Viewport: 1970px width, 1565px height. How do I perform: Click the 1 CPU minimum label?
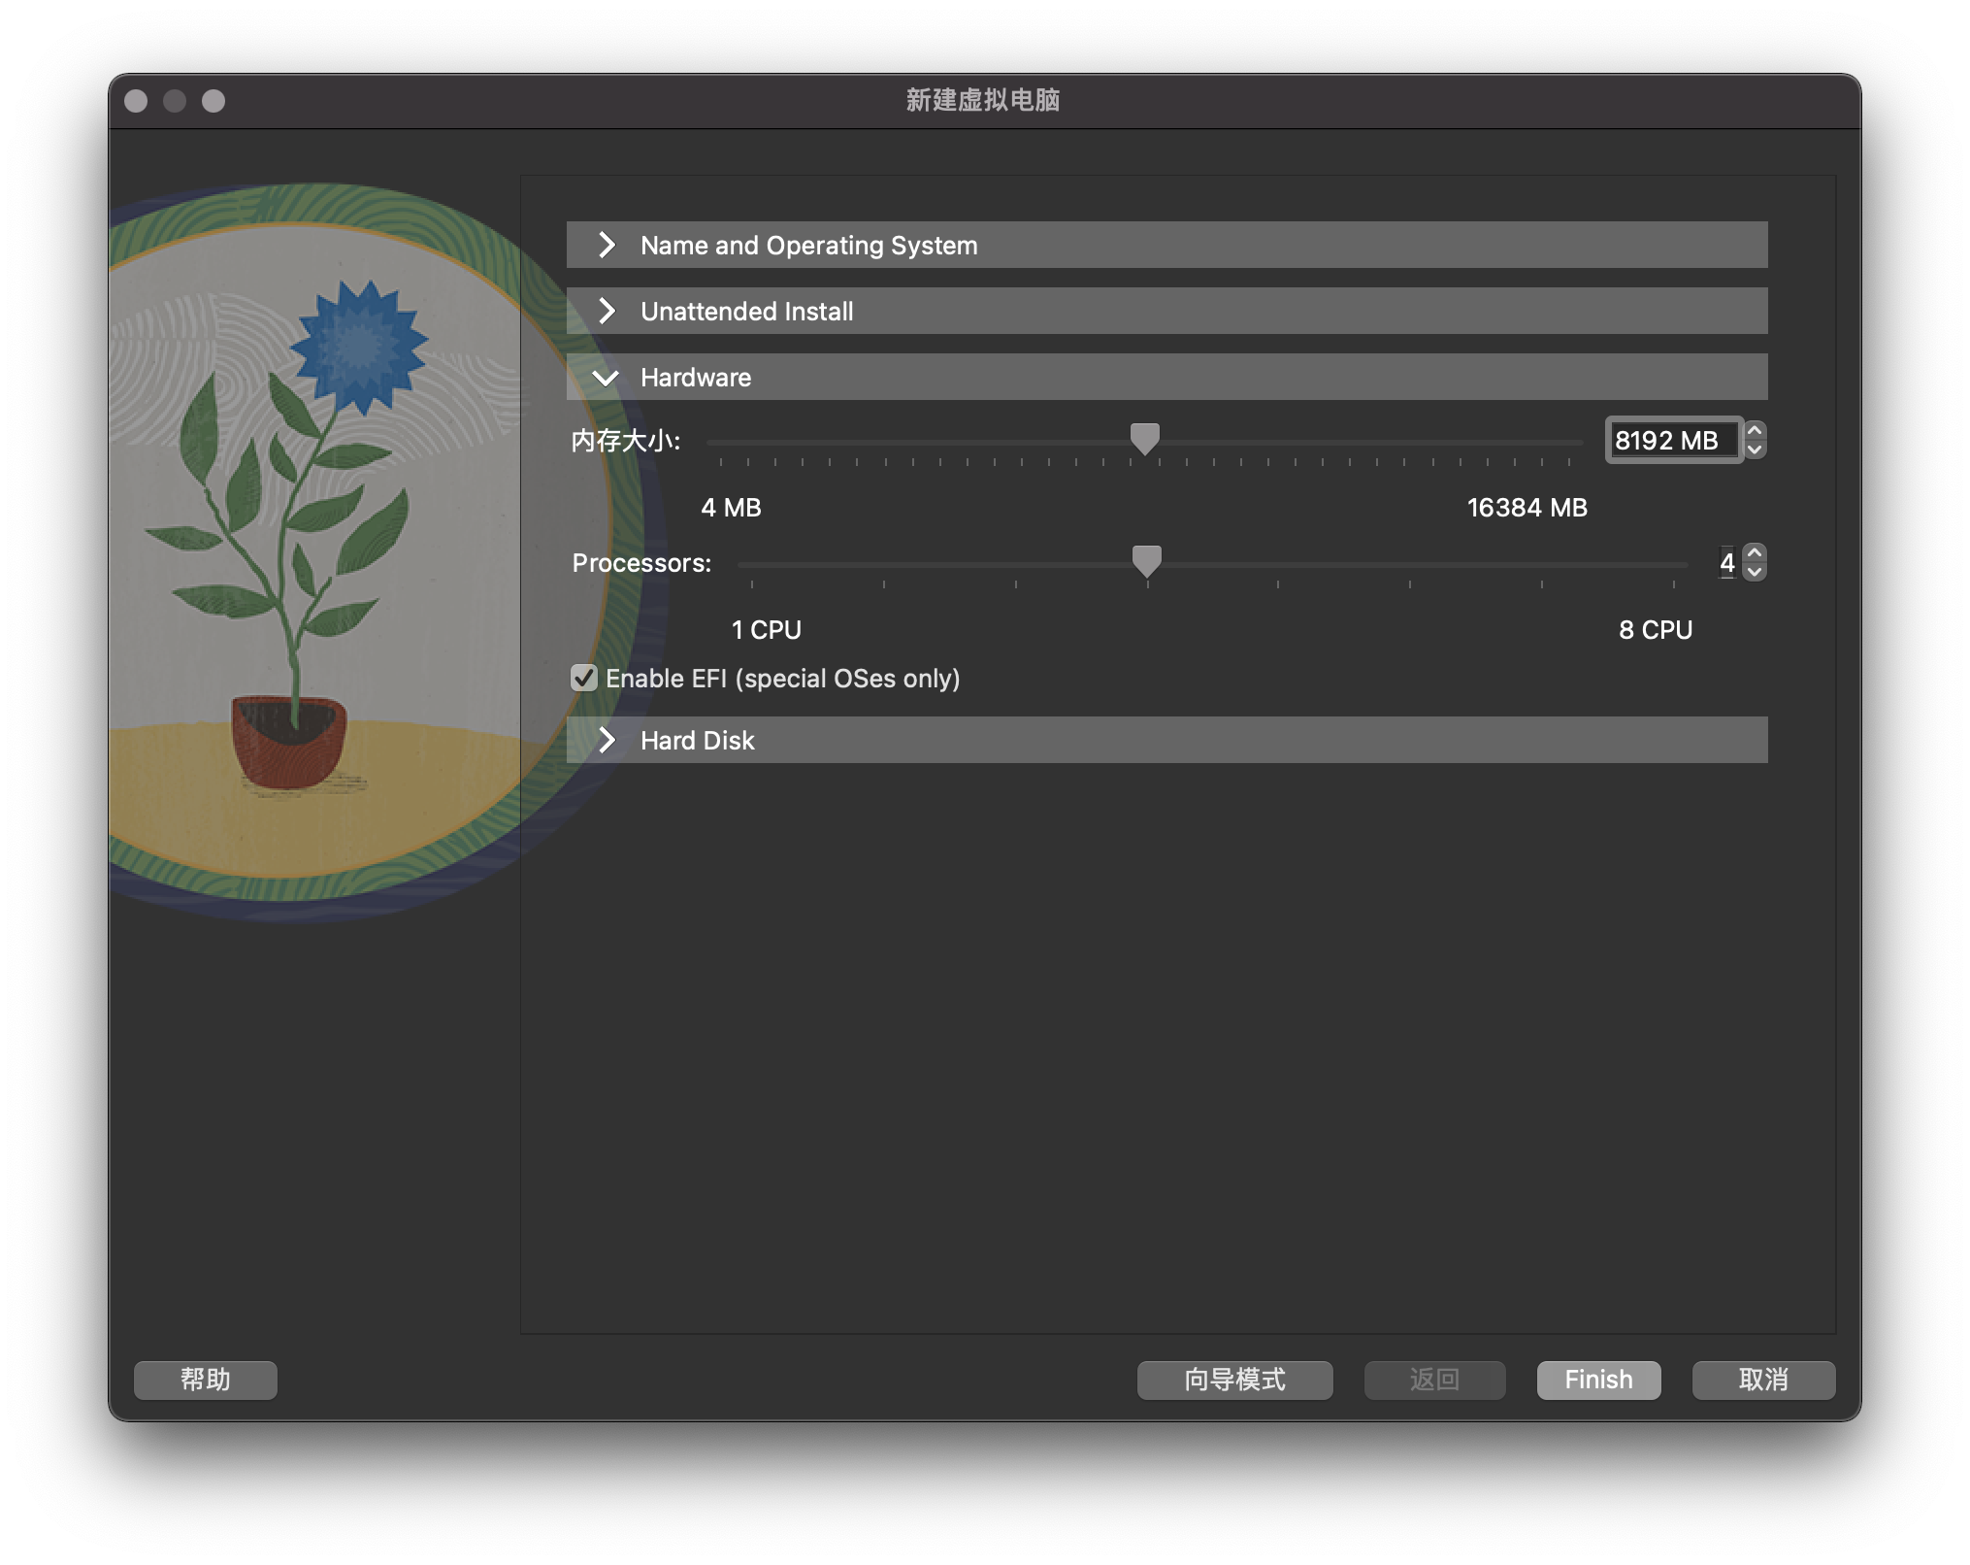click(766, 629)
